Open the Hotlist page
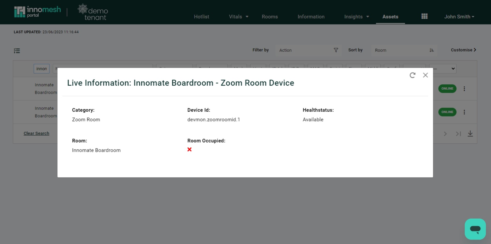Viewport: 491px width, 244px height. tap(202, 17)
